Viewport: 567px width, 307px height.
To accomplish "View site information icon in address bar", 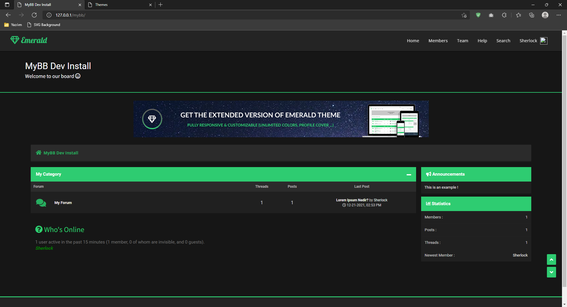I will (x=49, y=15).
